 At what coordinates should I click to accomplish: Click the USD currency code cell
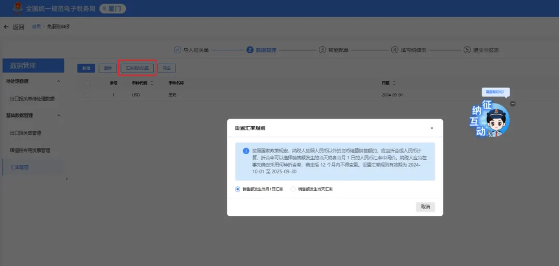tap(136, 95)
